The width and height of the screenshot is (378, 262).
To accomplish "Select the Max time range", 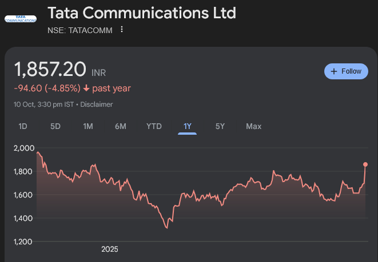I will coord(254,126).
